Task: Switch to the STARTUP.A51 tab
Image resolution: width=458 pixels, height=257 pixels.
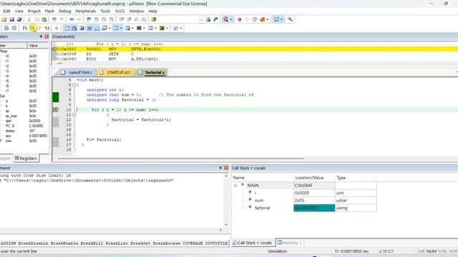Action: [116, 72]
